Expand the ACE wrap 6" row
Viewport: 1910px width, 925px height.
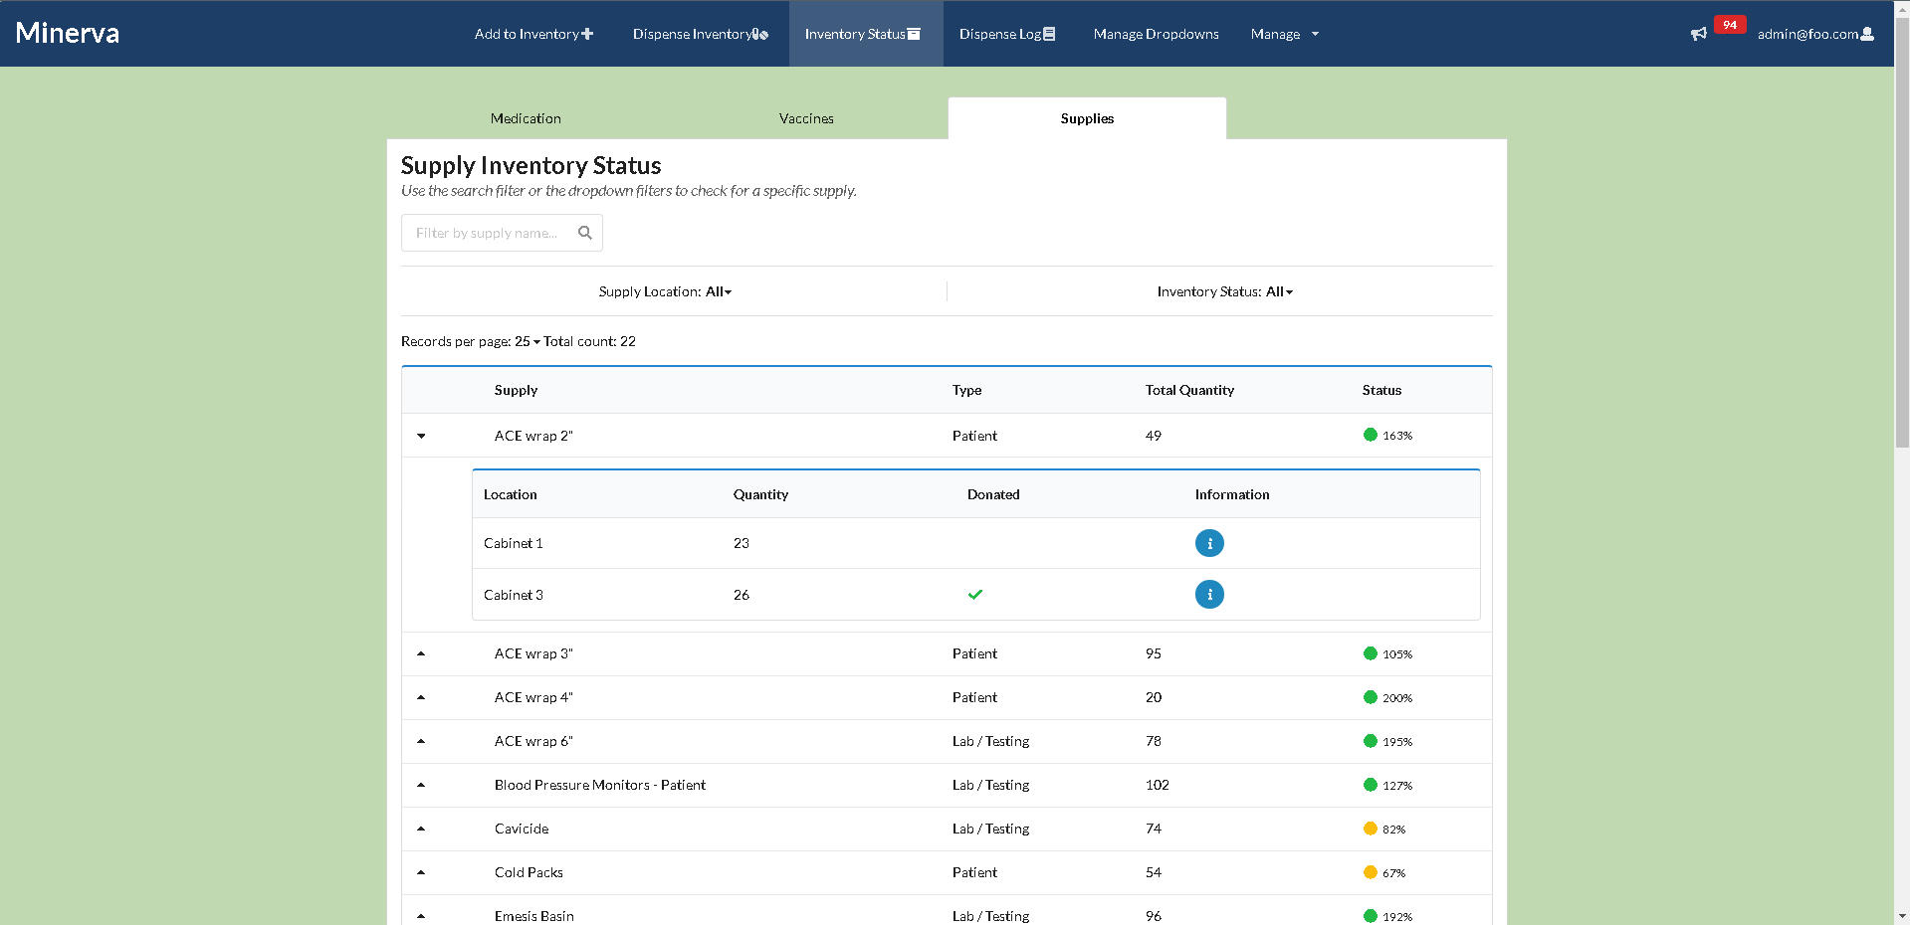click(421, 741)
